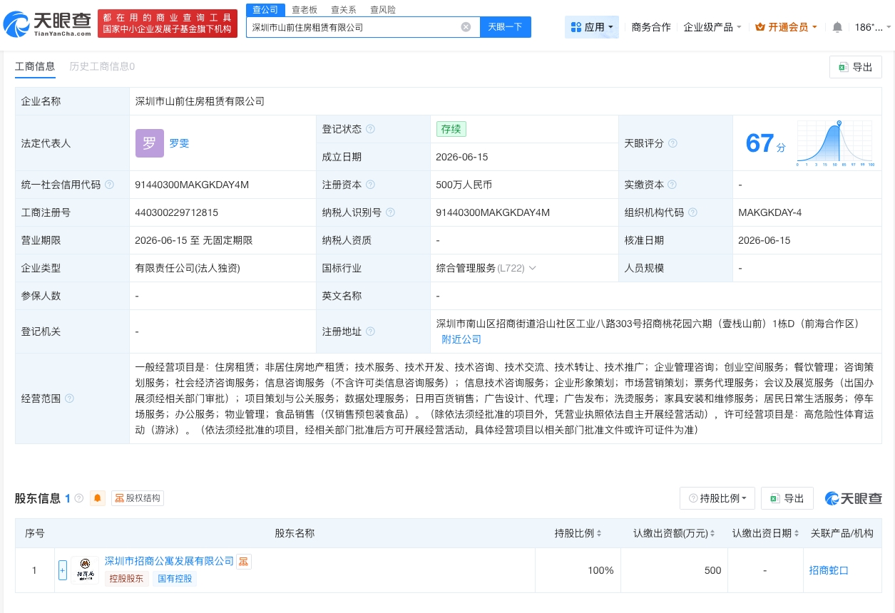Sort by the 认缴出资日期 column
Screen dimensions: 895x613
click(767, 533)
